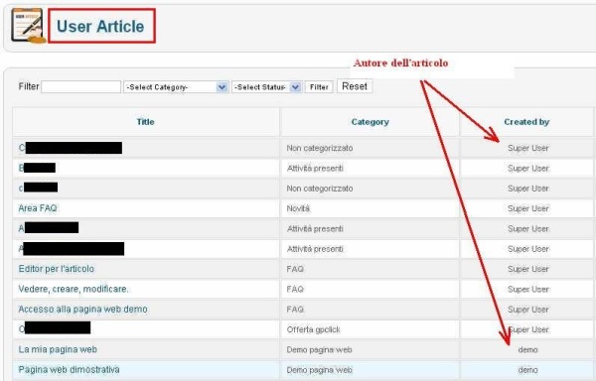This screenshot has height=381, width=596.
Task: Open the Vedere, creare, modificare article
Action: point(74,289)
